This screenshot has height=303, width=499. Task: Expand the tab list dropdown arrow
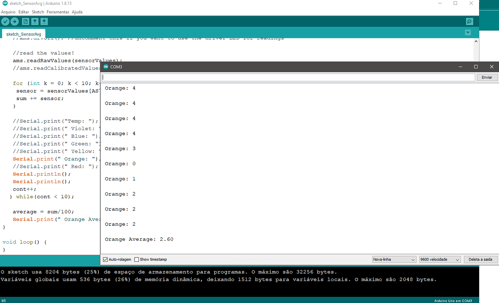(x=468, y=32)
